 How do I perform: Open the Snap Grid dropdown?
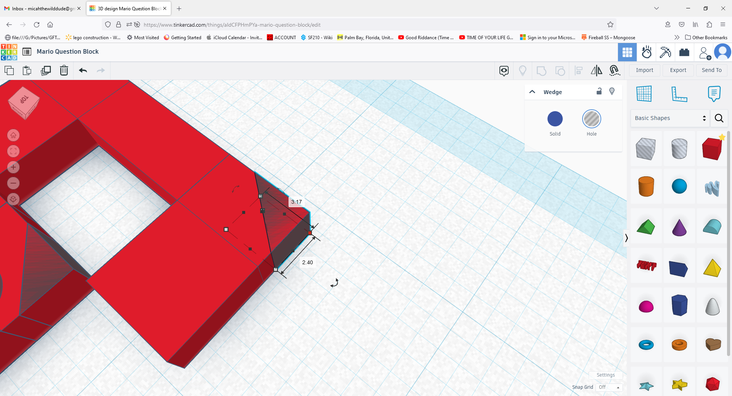pos(609,387)
